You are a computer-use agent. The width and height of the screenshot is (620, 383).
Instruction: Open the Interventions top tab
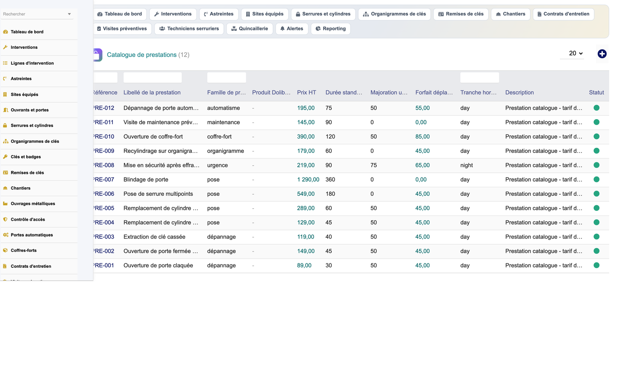point(173,14)
